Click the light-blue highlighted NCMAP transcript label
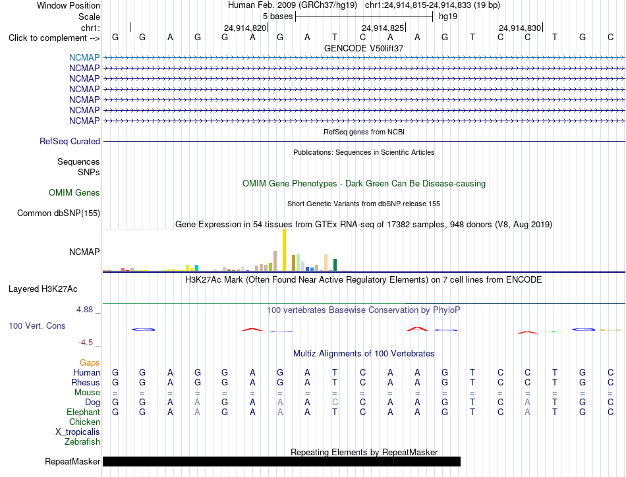This screenshot has height=477, width=626. pos(84,57)
